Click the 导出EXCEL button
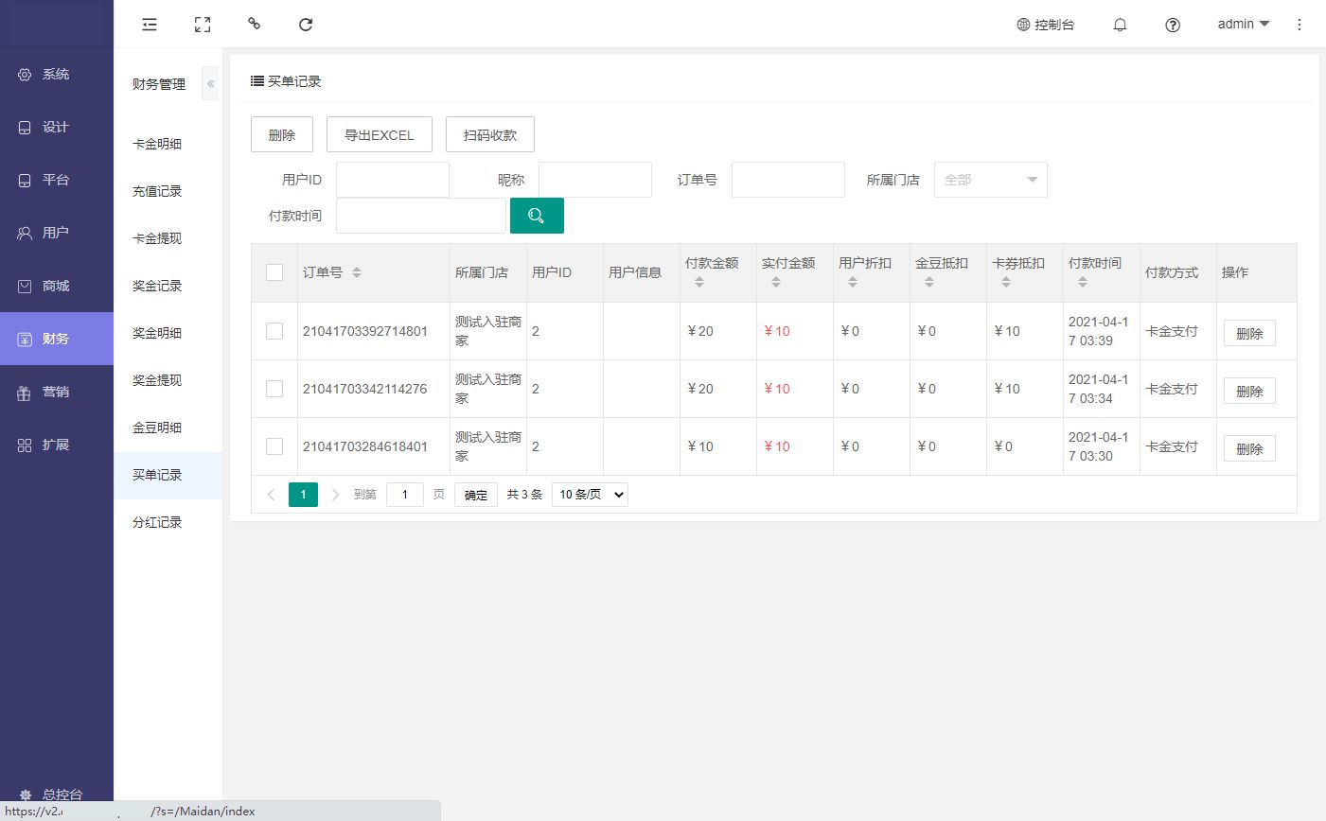 pyautogui.click(x=379, y=135)
